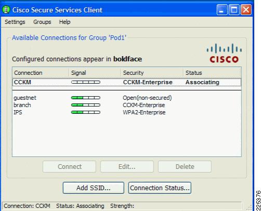Sort by the Signal column header

point(95,73)
